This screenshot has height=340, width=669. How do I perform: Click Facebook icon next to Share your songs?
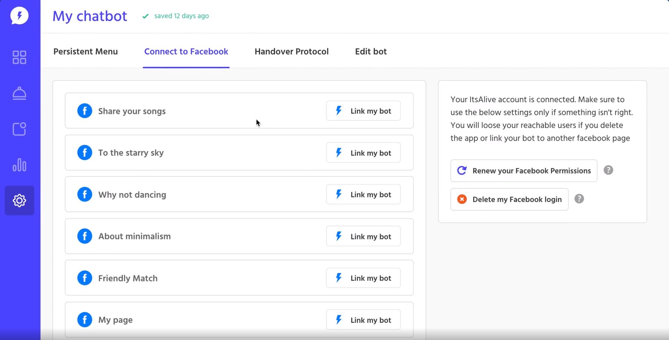(x=85, y=111)
